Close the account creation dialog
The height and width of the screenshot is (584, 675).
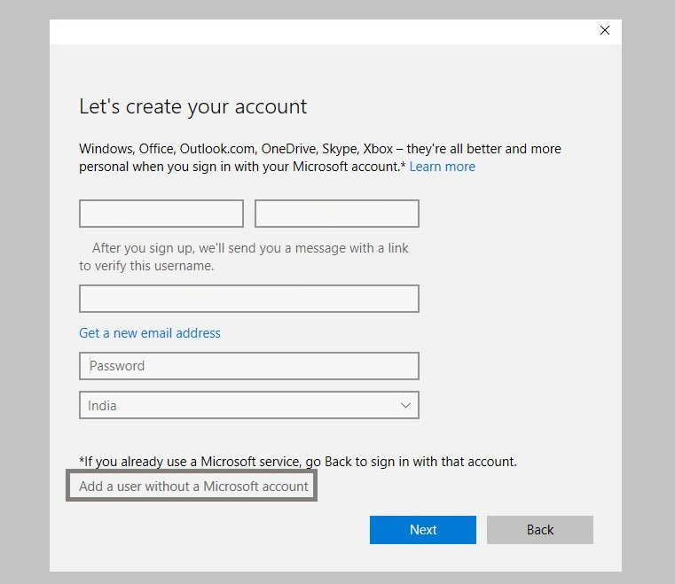[604, 30]
